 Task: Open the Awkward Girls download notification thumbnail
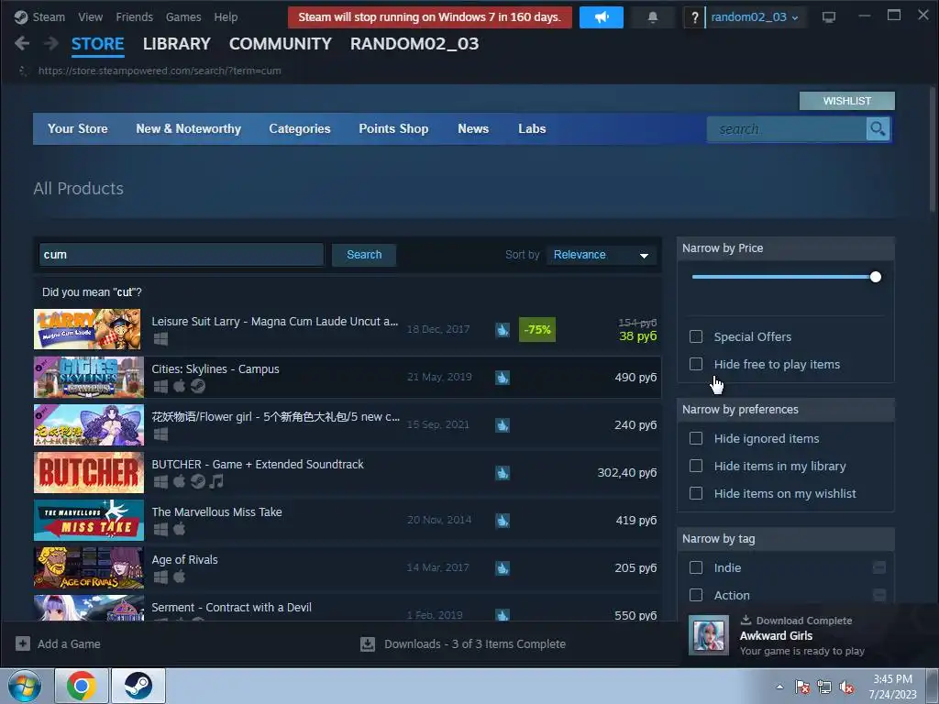tap(709, 635)
